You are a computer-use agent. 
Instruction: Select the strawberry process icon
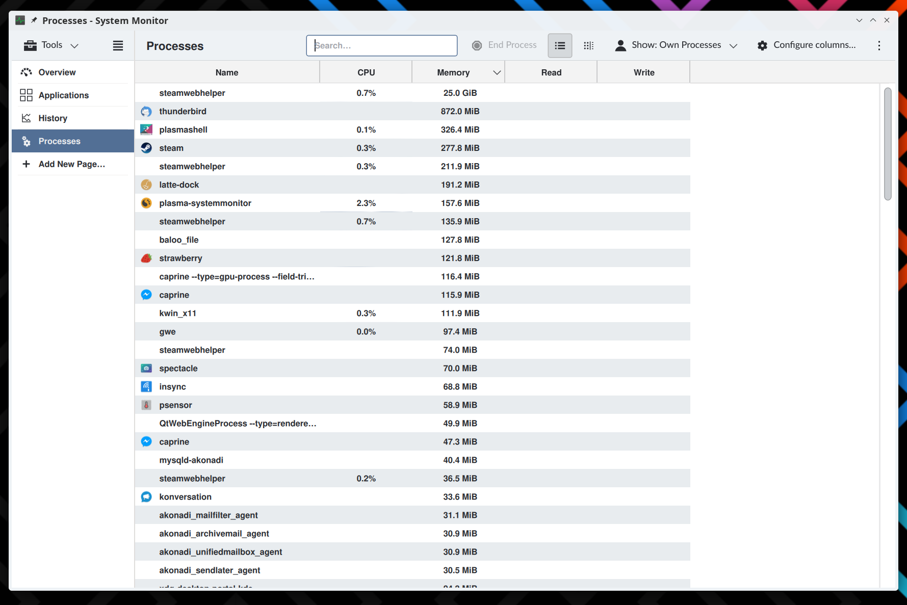click(x=146, y=258)
